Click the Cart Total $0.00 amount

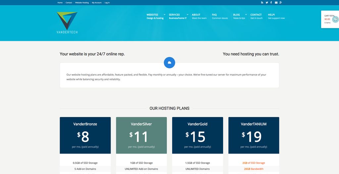pyautogui.click(x=327, y=19)
